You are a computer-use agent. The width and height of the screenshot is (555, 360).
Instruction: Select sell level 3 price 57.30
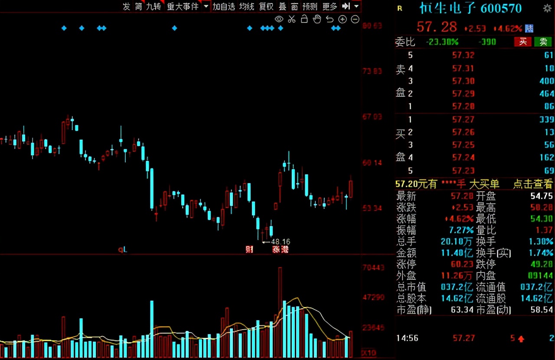point(463,81)
